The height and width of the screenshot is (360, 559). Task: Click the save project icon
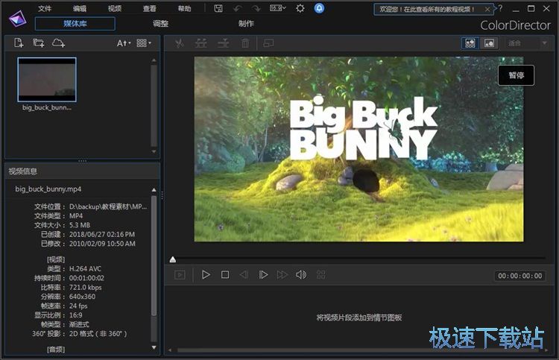tap(218, 8)
